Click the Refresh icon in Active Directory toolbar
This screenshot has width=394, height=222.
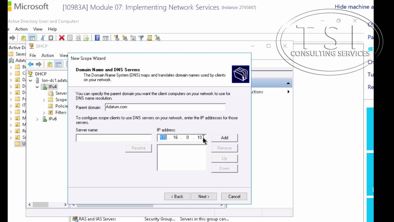click(78, 38)
